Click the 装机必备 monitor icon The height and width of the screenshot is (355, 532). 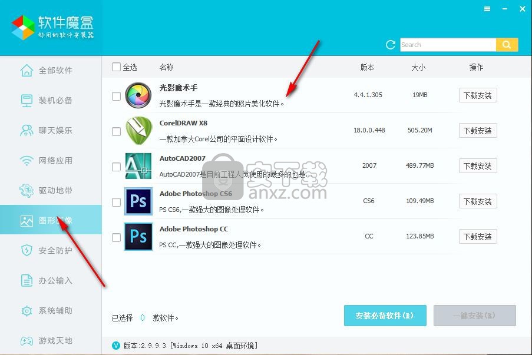tap(27, 101)
